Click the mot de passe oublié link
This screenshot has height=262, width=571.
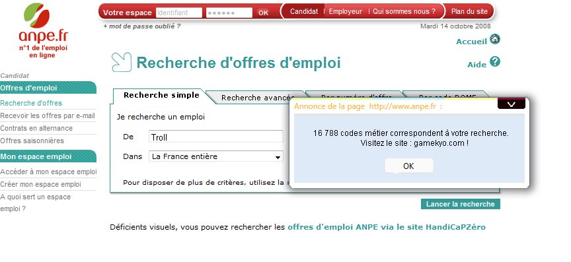tap(141, 26)
